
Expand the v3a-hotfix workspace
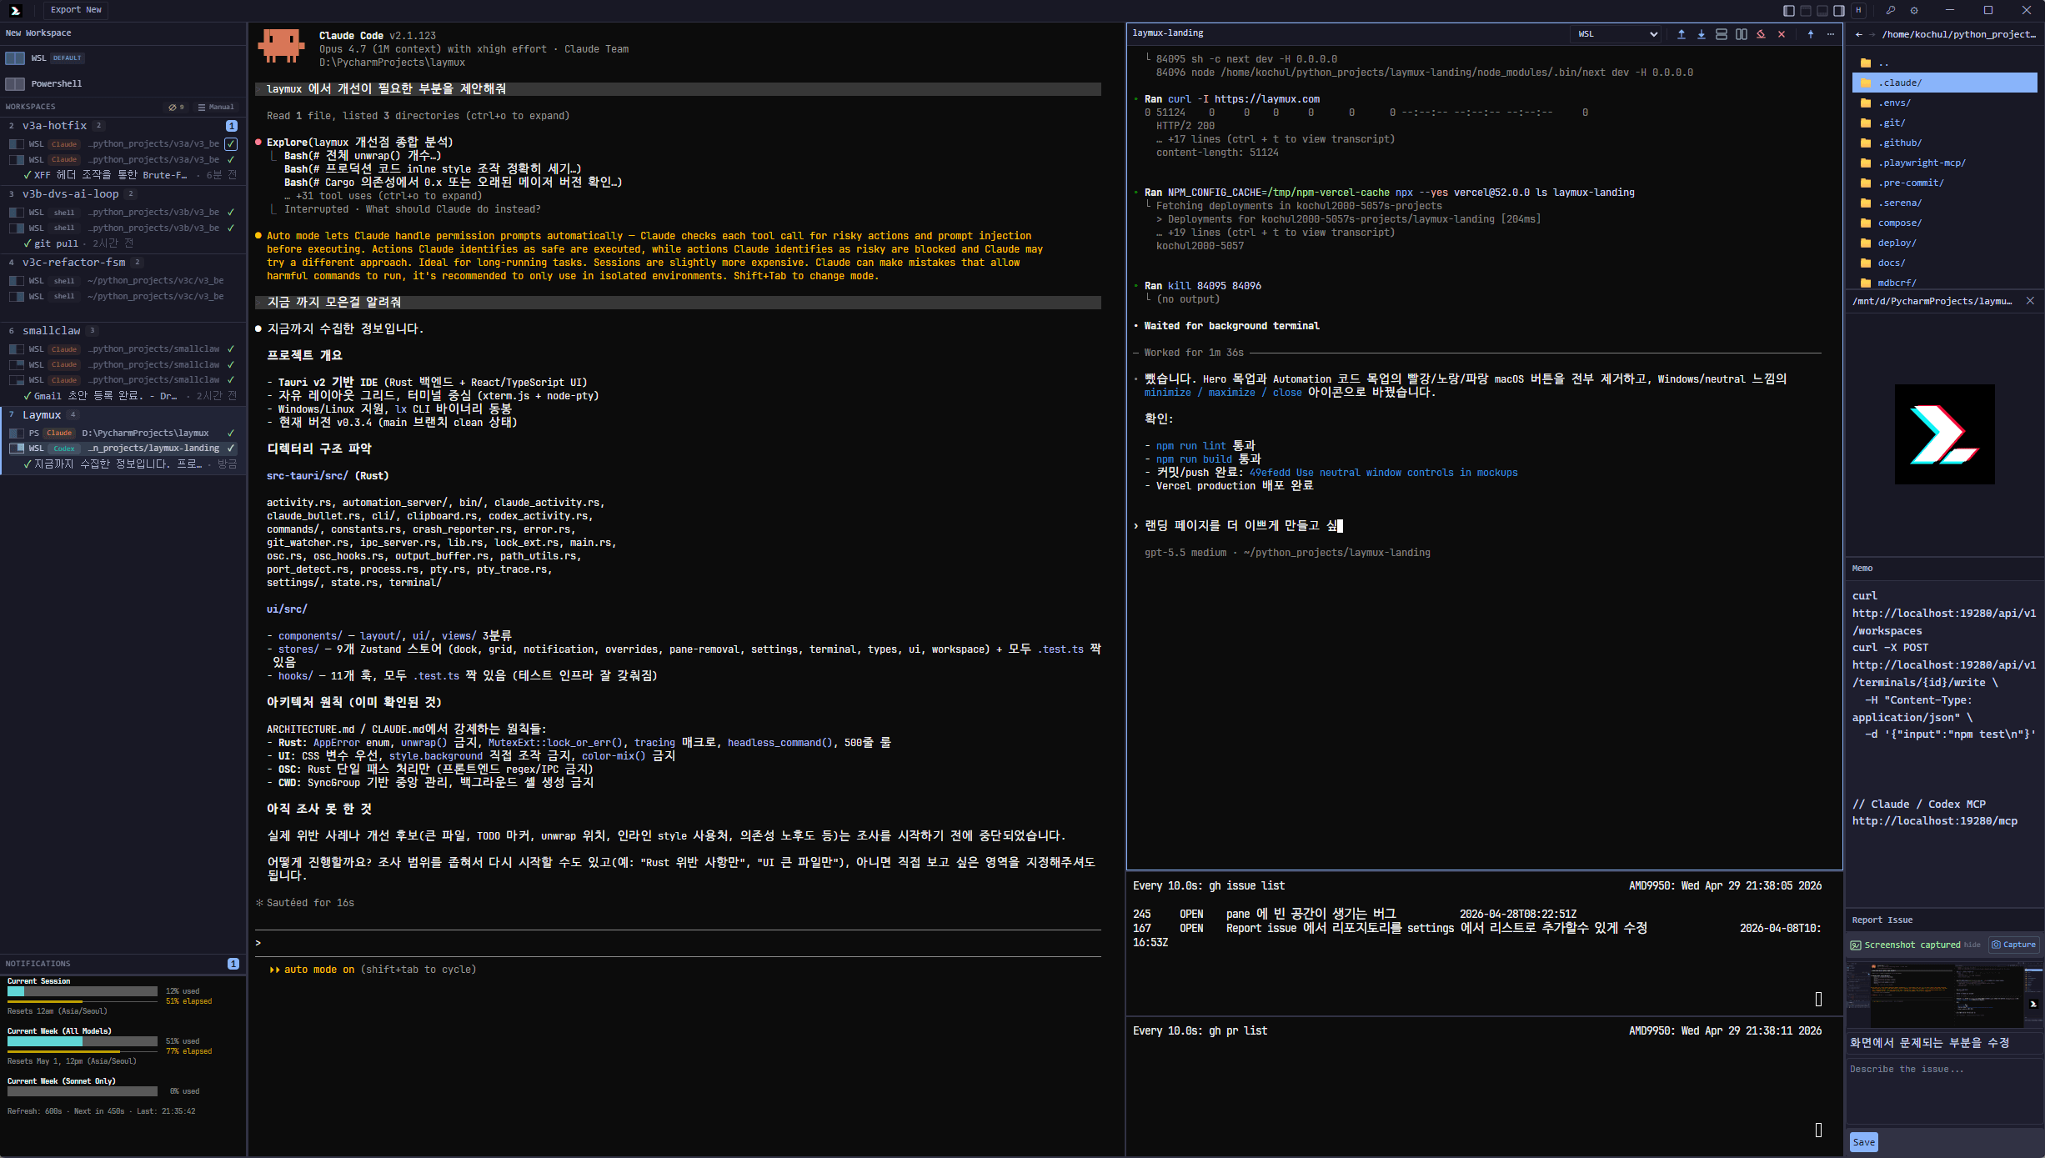[54, 125]
